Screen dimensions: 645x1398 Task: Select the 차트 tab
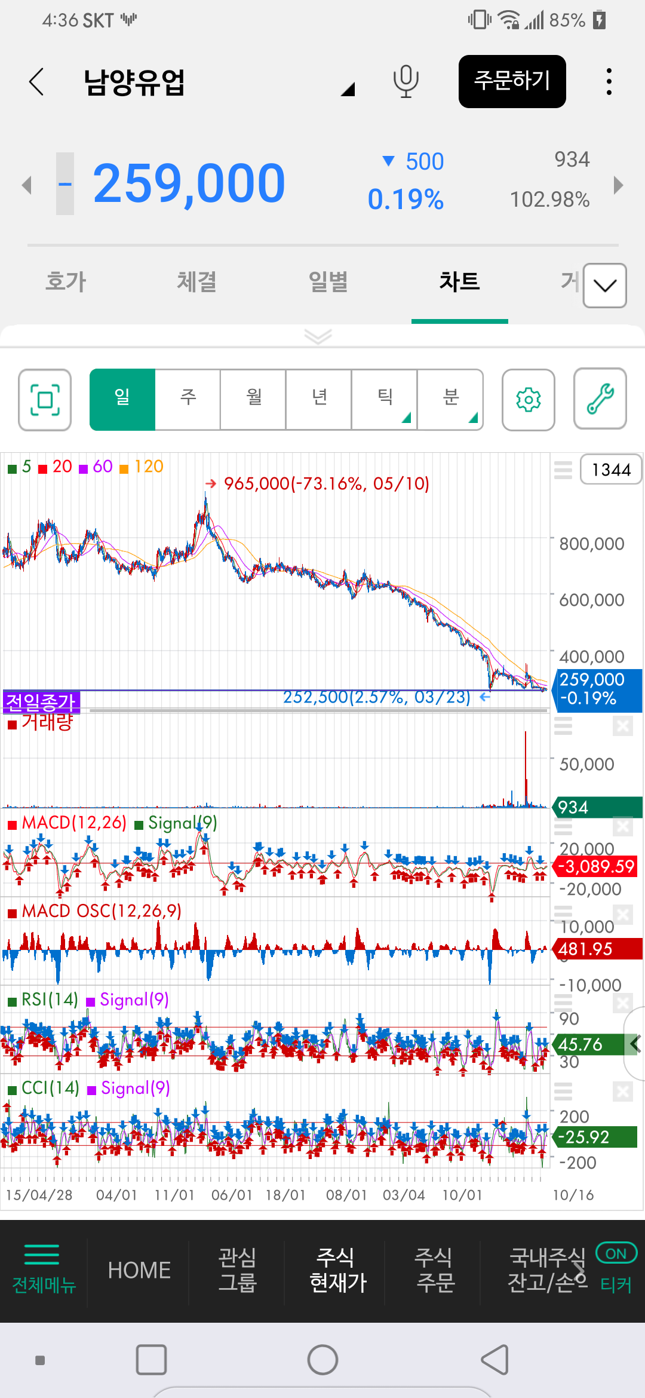[459, 282]
